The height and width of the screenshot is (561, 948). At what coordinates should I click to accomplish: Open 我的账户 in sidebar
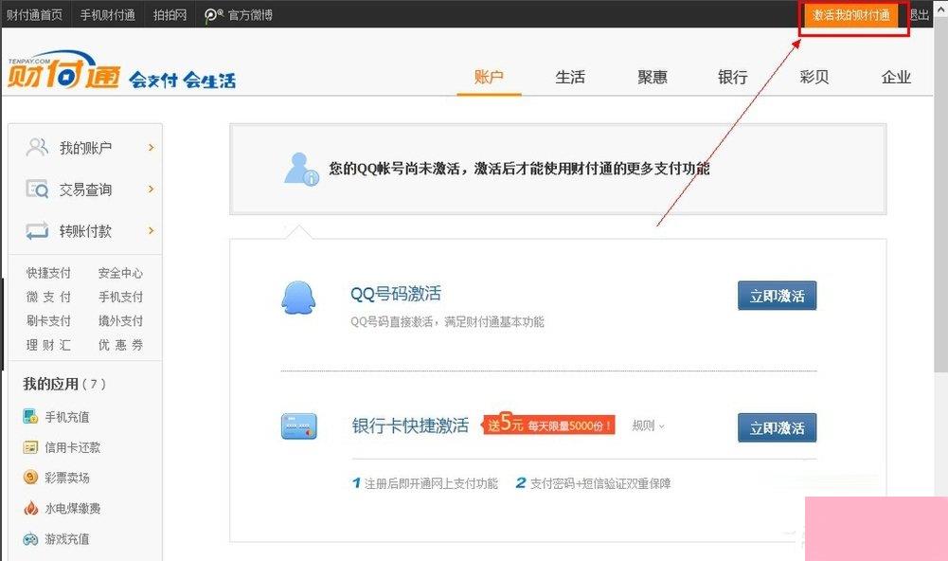pyautogui.click(x=85, y=148)
